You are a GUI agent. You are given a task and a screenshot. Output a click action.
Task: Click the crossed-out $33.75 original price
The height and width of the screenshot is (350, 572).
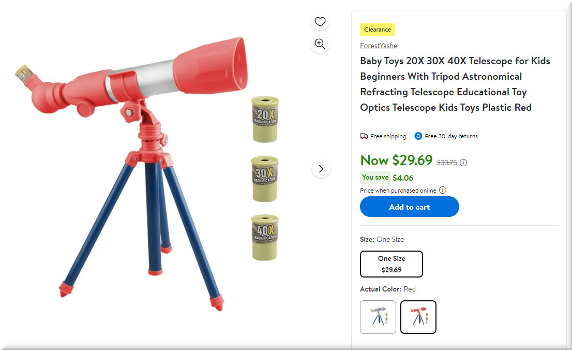[447, 163]
